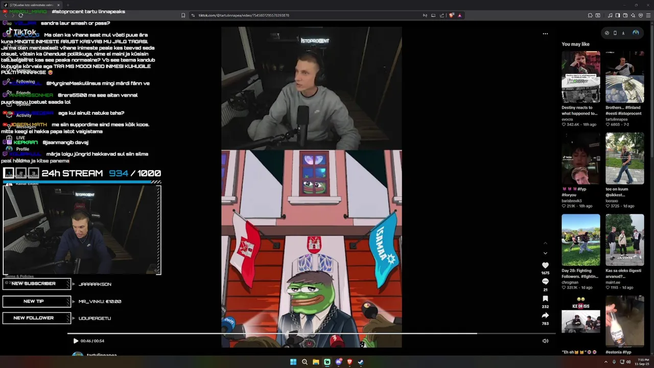Viewport: 654px width, 368px height.
Task: Click the You may like heading
Action: [575, 44]
